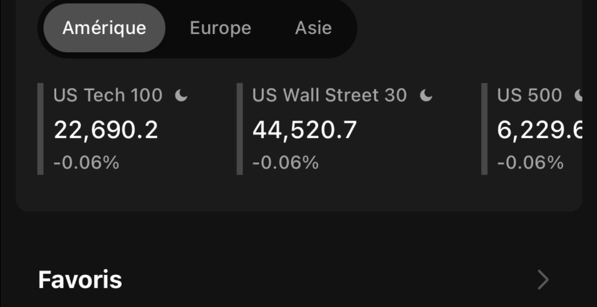Click the -0.06% change under US Tech 100
This screenshot has height=307, width=597.
click(x=86, y=163)
